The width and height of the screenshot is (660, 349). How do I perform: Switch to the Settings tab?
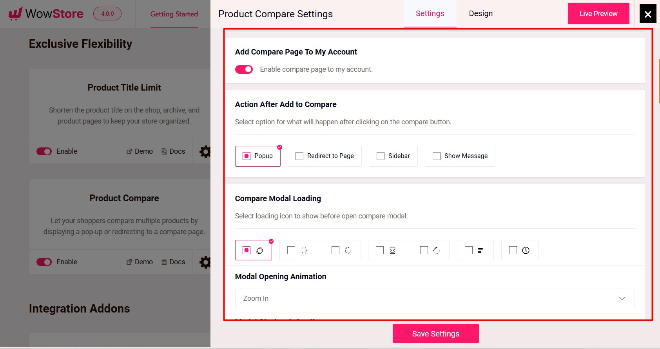(x=430, y=14)
